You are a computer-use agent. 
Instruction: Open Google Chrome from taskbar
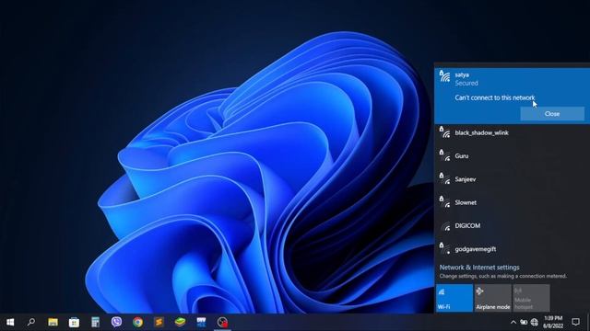pos(137,322)
